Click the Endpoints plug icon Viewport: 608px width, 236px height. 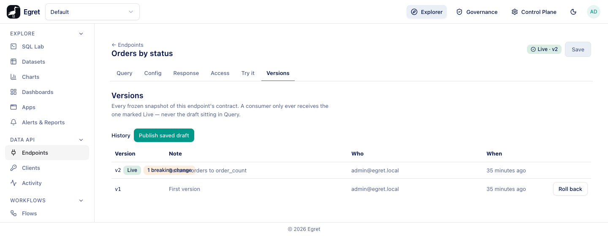click(x=14, y=153)
